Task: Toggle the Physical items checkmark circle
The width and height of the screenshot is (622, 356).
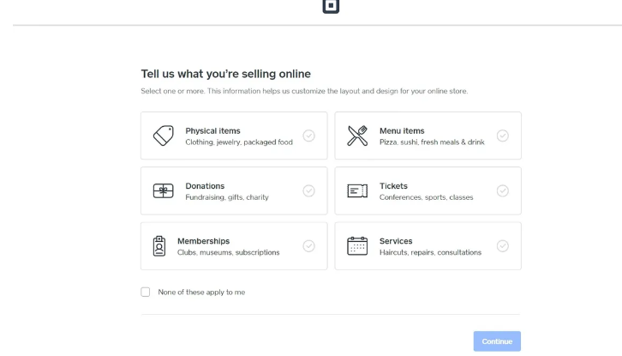Action: [308, 136]
